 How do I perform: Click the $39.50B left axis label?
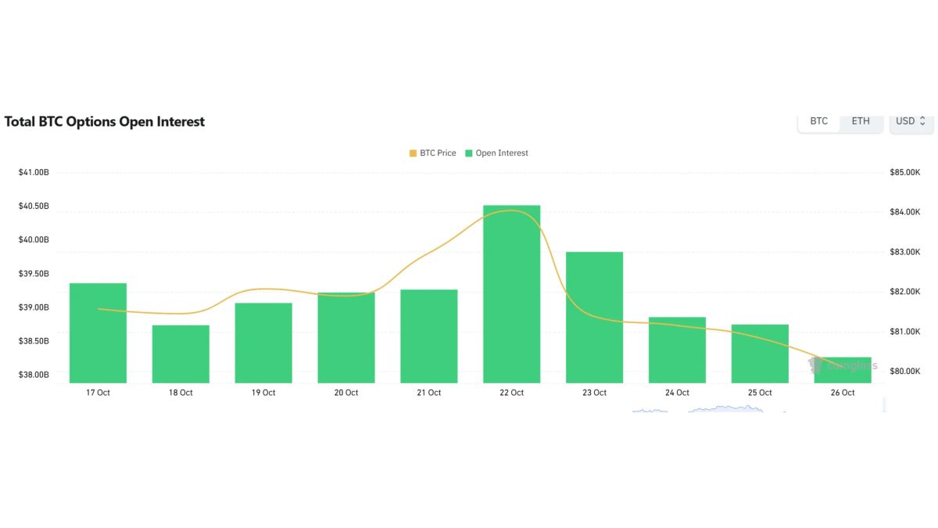[x=34, y=274]
